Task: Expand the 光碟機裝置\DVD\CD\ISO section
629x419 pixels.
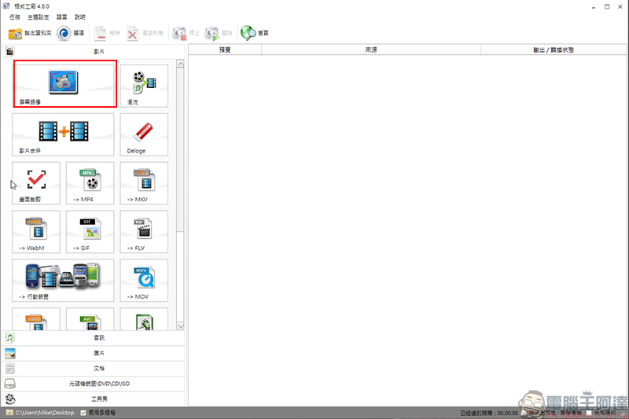Action: [94, 384]
